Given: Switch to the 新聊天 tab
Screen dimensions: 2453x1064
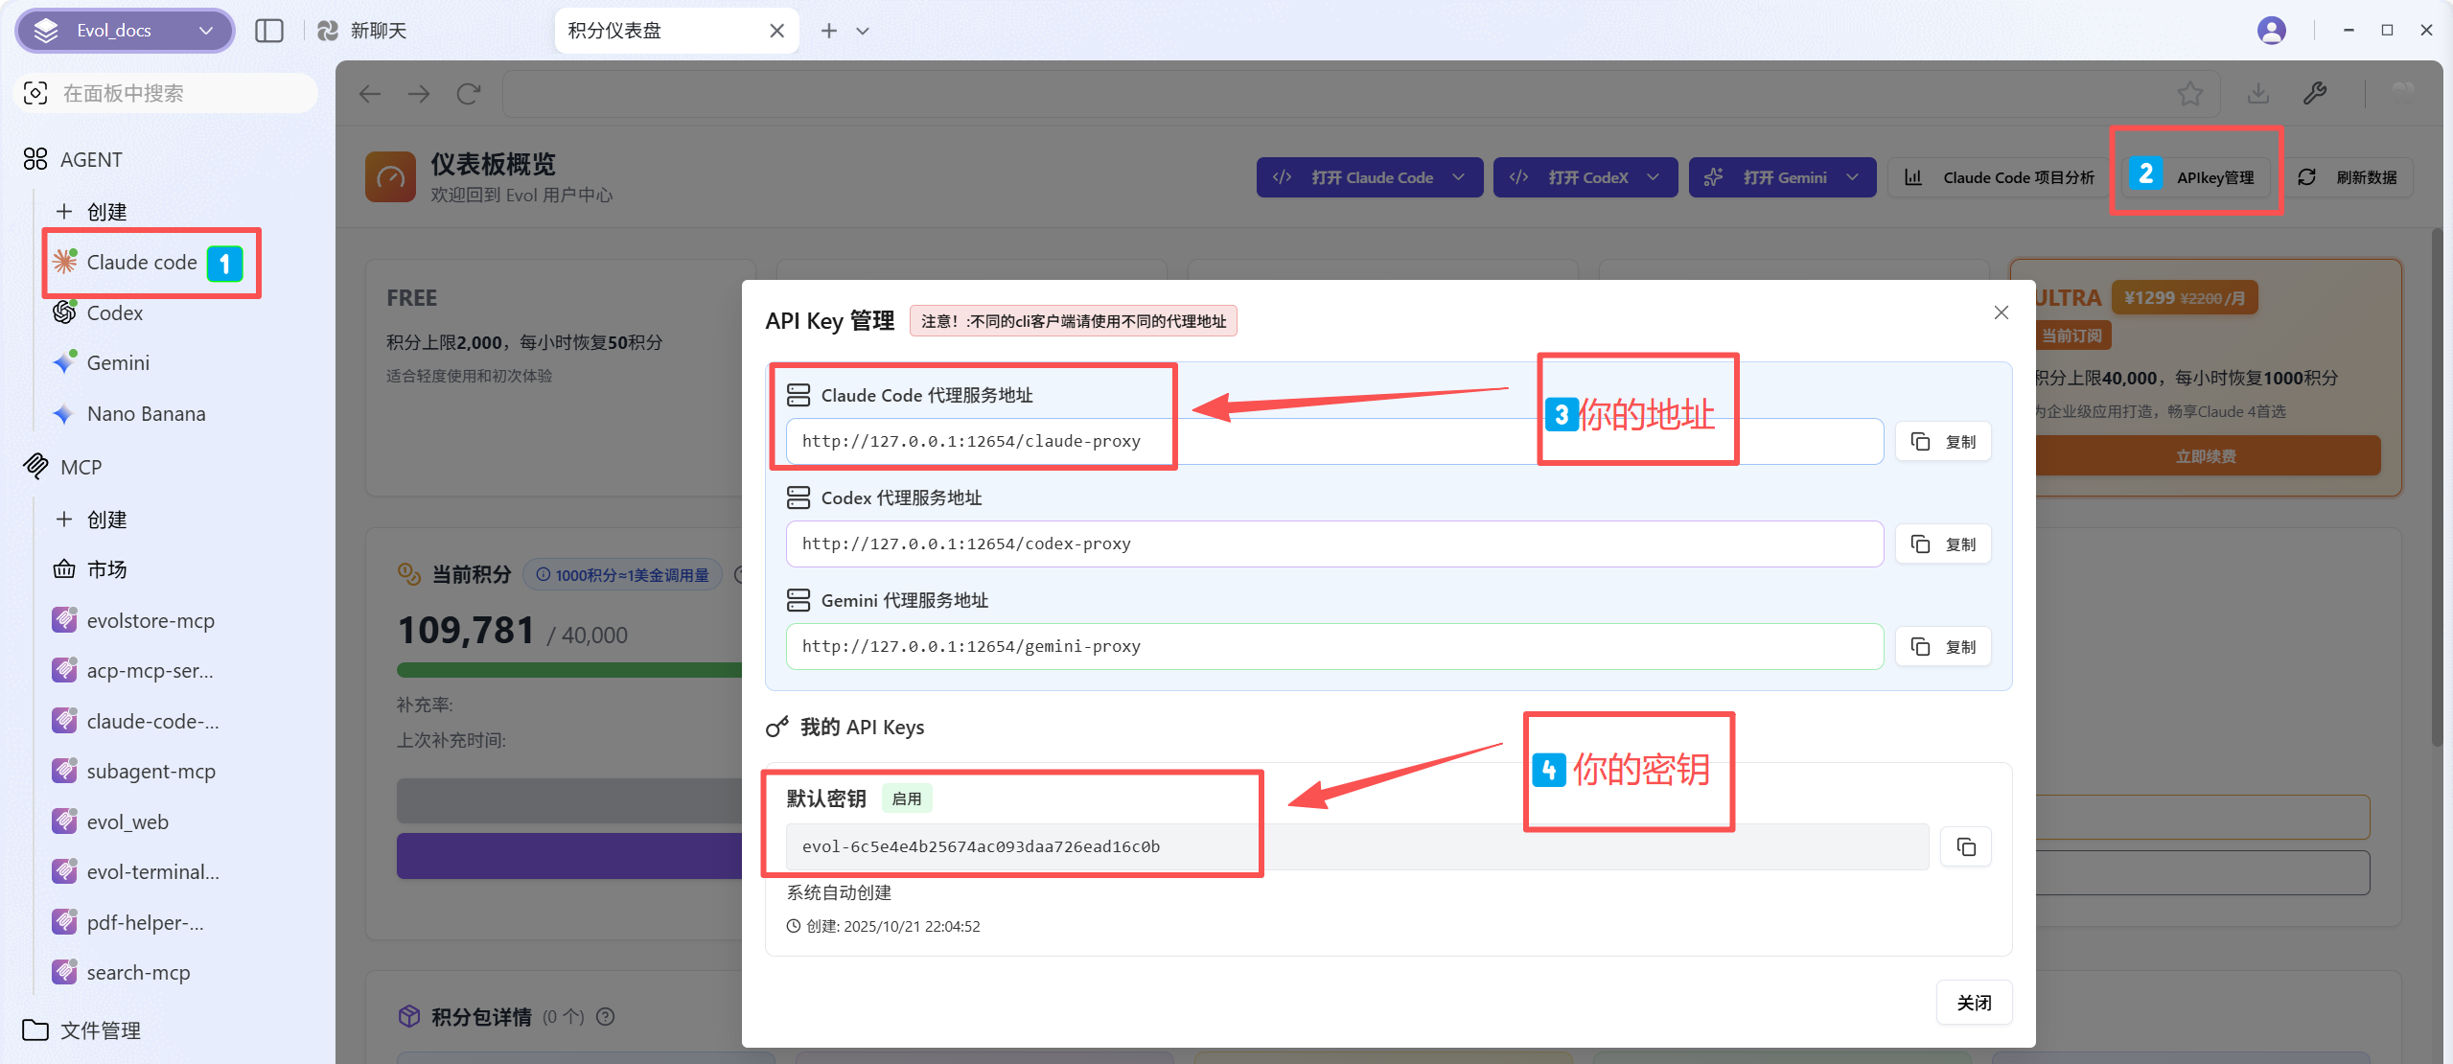Looking at the screenshot, I should coord(378,31).
